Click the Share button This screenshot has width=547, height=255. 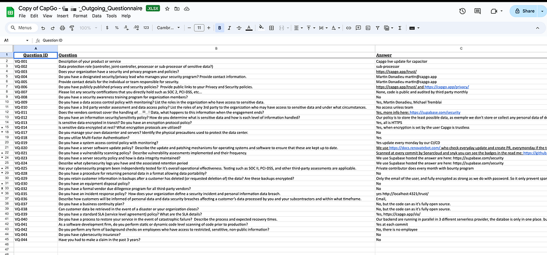(525, 11)
